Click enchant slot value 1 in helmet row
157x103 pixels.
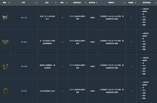point(131,18)
